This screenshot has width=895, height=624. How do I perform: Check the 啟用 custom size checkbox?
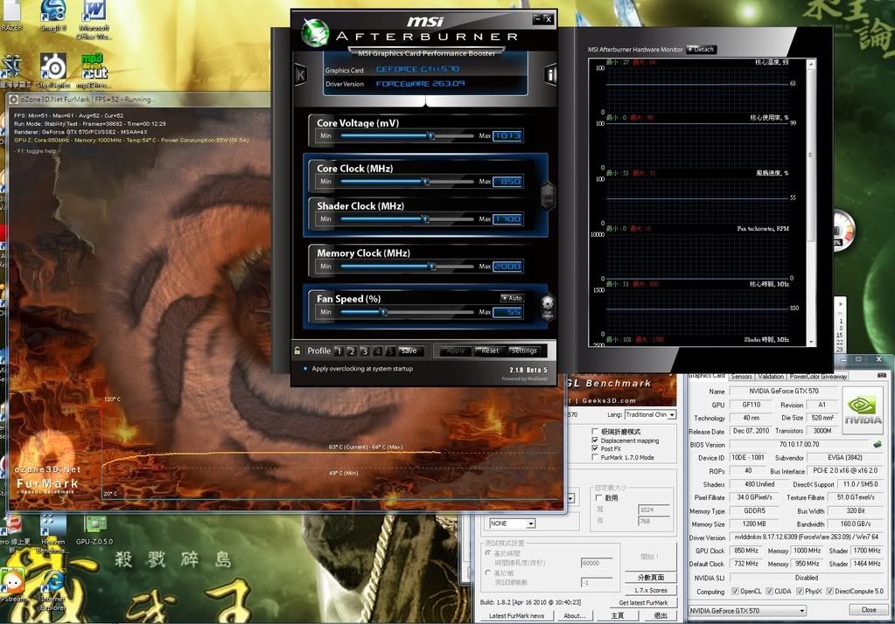pos(598,497)
